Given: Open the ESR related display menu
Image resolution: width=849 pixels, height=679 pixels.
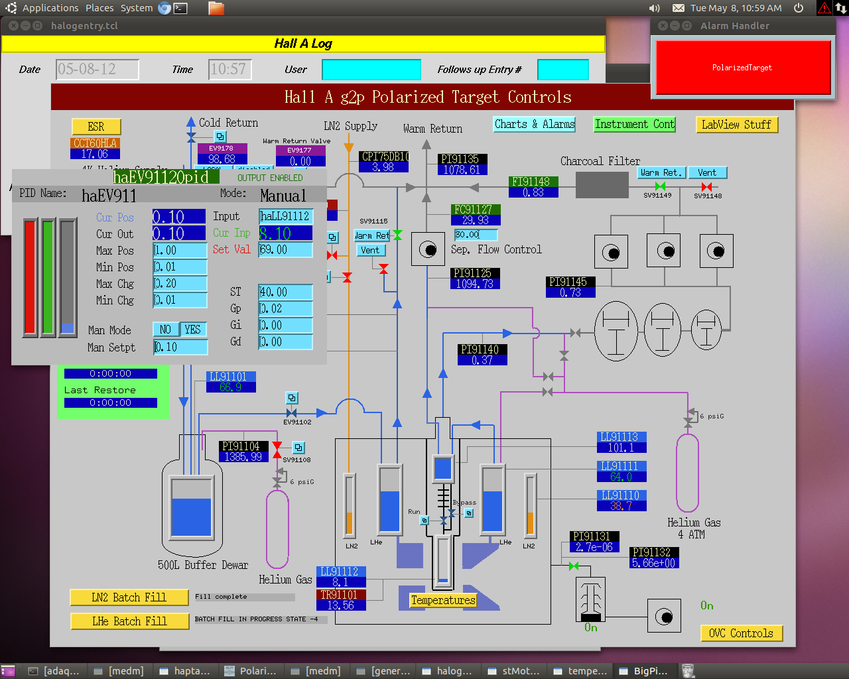Looking at the screenshot, I should pos(96,127).
